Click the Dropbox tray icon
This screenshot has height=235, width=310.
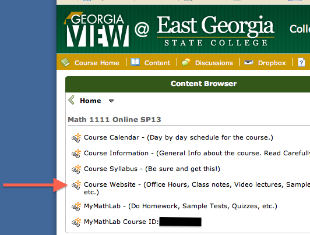click(x=249, y=63)
